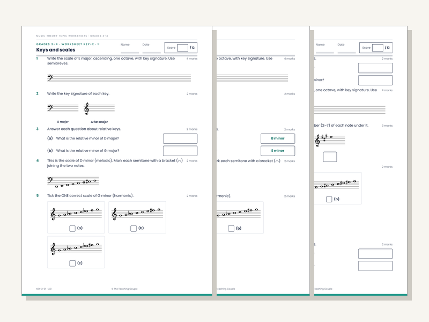
Task: Click the treble clef in option (a) scale
Action: pos(53,214)
